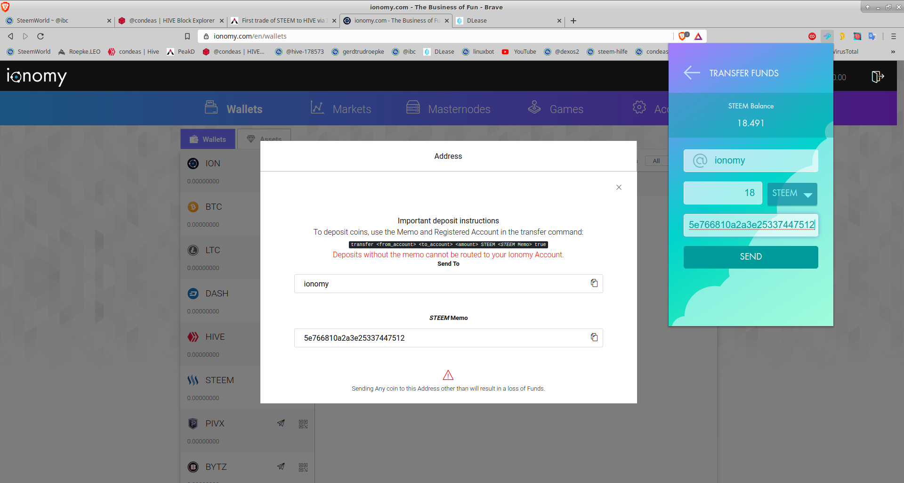Select the Wallets tab in the sidebar panel

tap(208, 139)
